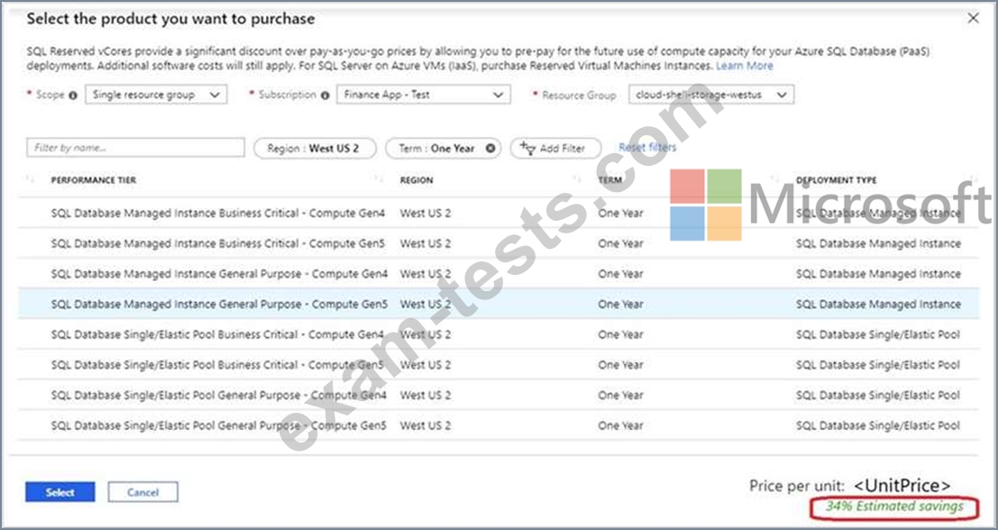This screenshot has width=998, height=530.
Task: Click the Add Filter button
Action: coord(555,148)
